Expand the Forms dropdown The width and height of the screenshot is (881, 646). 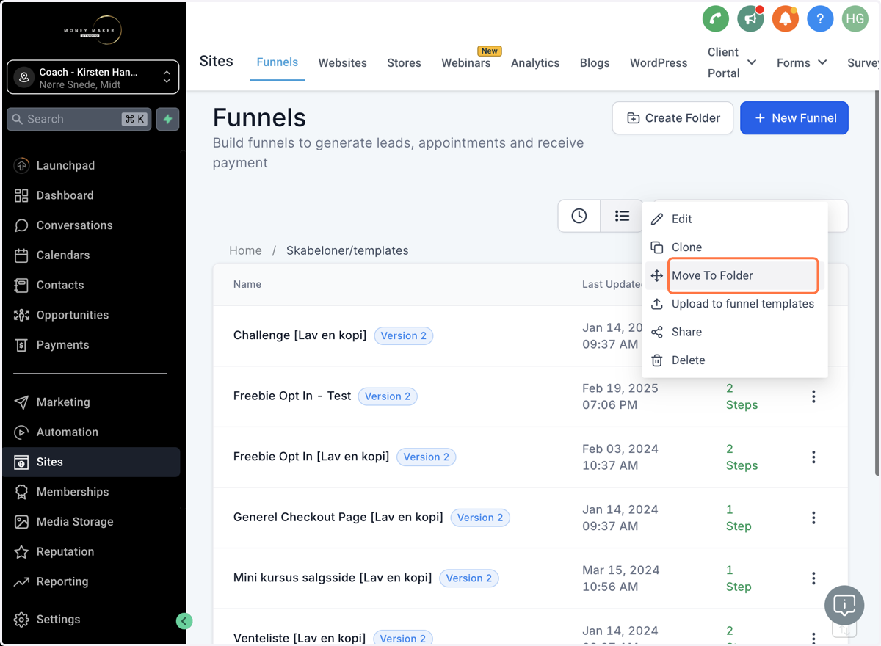(x=802, y=63)
